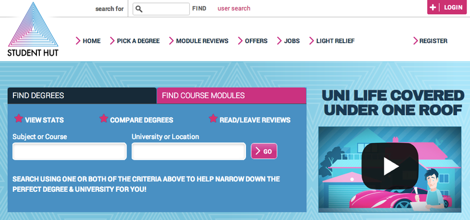Click the pink star beside COMPARE DEGREES
The height and width of the screenshot is (220, 470).
(104, 119)
